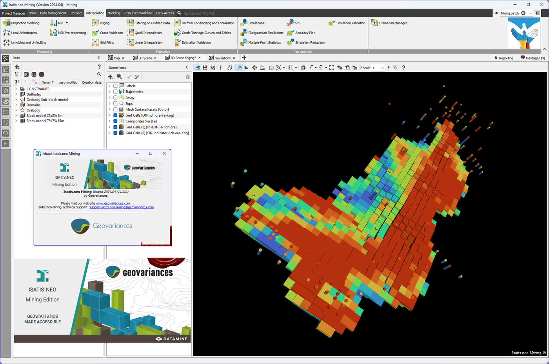Visit the www.geovariances.com link
Viewport: 549px width, 364px height.
pos(113,203)
